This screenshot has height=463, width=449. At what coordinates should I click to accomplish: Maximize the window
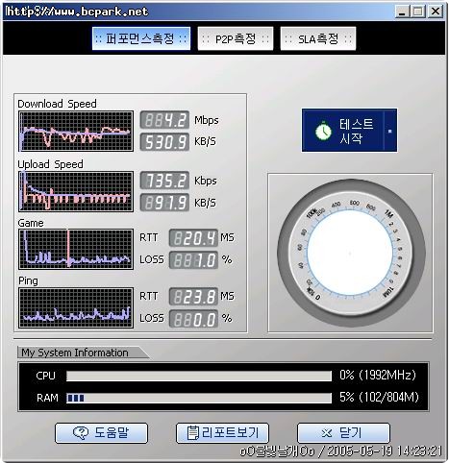click(x=418, y=12)
